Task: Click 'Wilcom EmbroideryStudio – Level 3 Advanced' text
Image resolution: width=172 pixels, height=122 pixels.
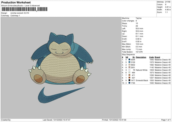Action: pyautogui.click(x=20, y=6)
